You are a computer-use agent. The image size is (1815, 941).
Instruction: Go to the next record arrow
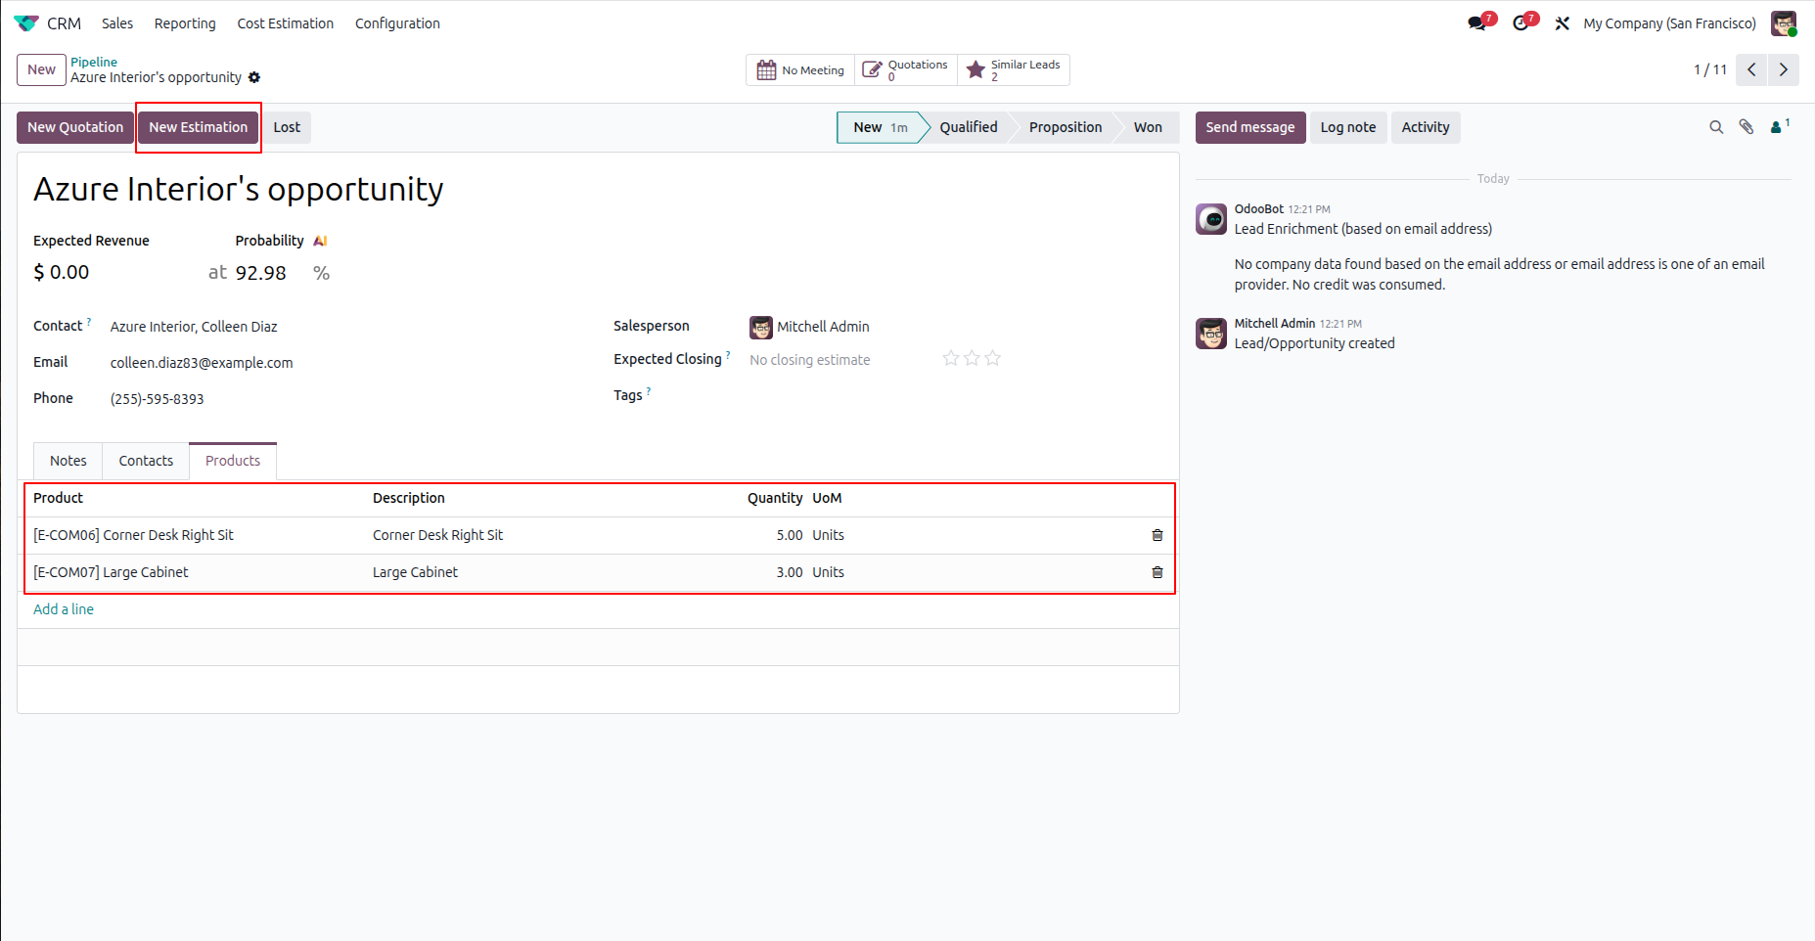(1784, 69)
